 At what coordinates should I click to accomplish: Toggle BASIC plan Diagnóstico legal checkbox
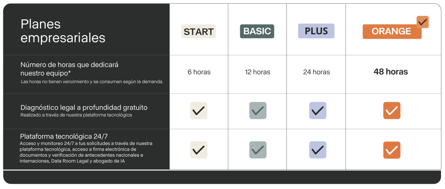pyautogui.click(x=258, y=111)
